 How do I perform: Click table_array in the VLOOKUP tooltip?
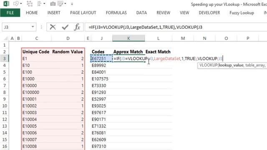[255, 65]
